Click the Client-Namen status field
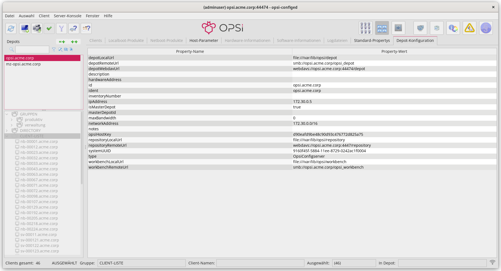This screenshot has width=501, height=271. click(260, 263)
